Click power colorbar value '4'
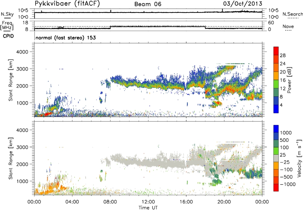303x210 pixels. tap(281, 105)
